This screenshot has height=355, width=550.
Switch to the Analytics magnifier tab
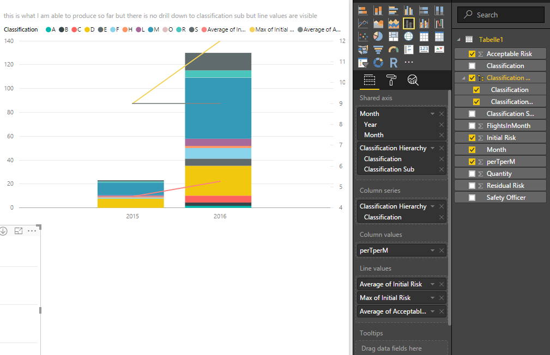(x=413, y=80)
